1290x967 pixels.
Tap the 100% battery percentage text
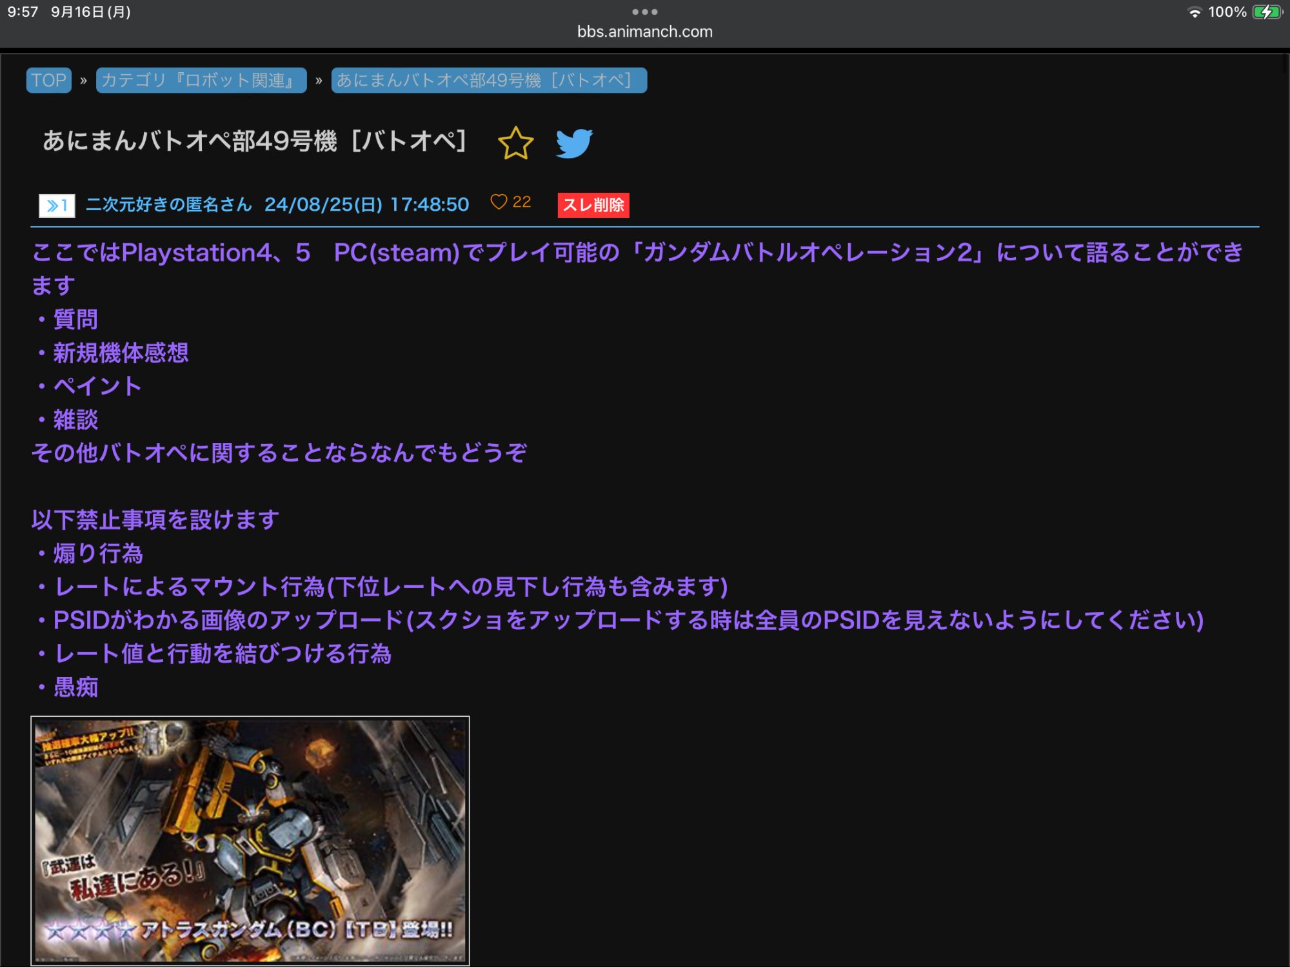pos(1227,12)
